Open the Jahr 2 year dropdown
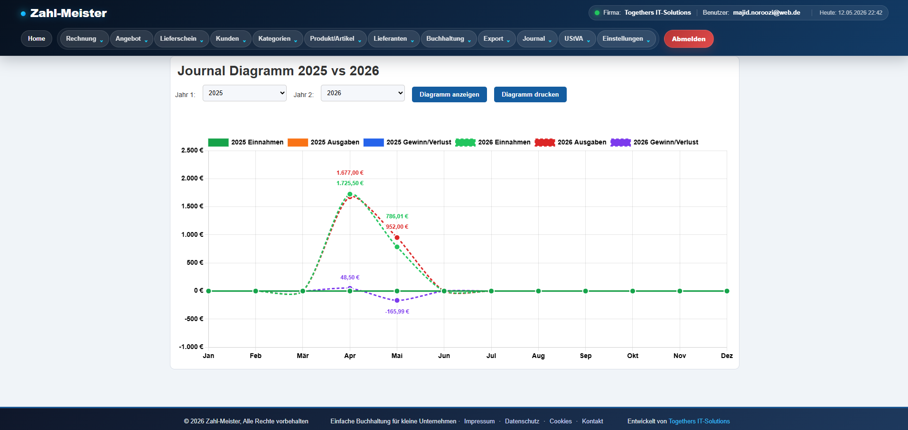 pos(363,93)
